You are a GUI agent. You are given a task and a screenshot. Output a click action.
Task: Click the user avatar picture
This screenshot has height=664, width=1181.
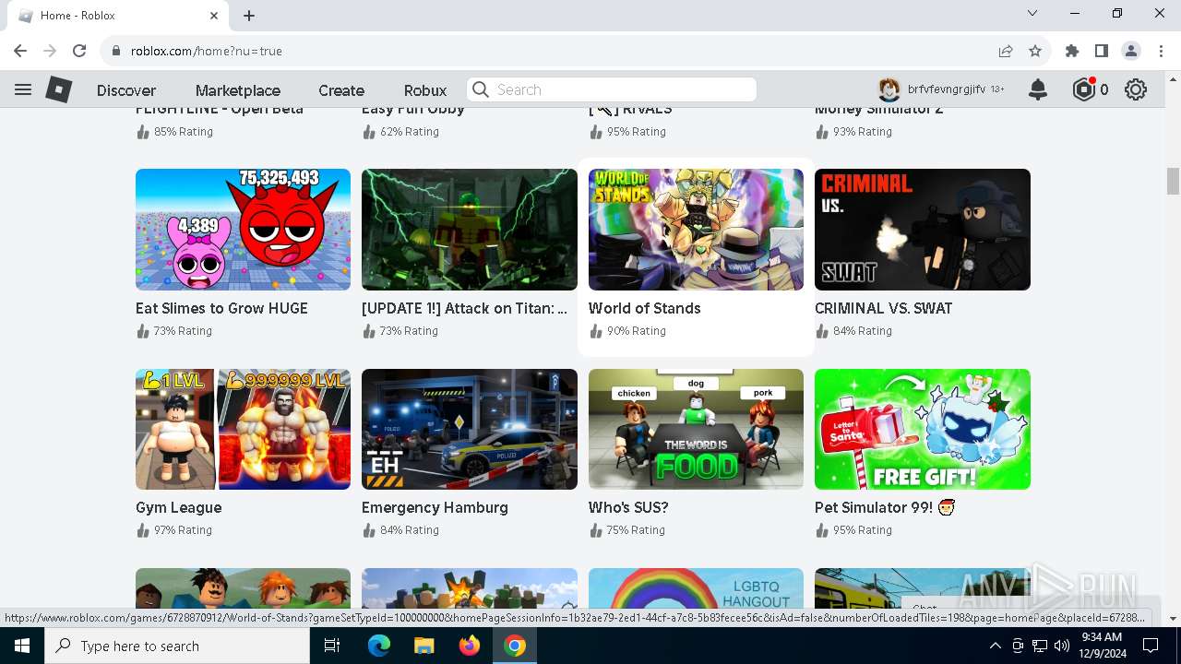click(x=889, y=89)
